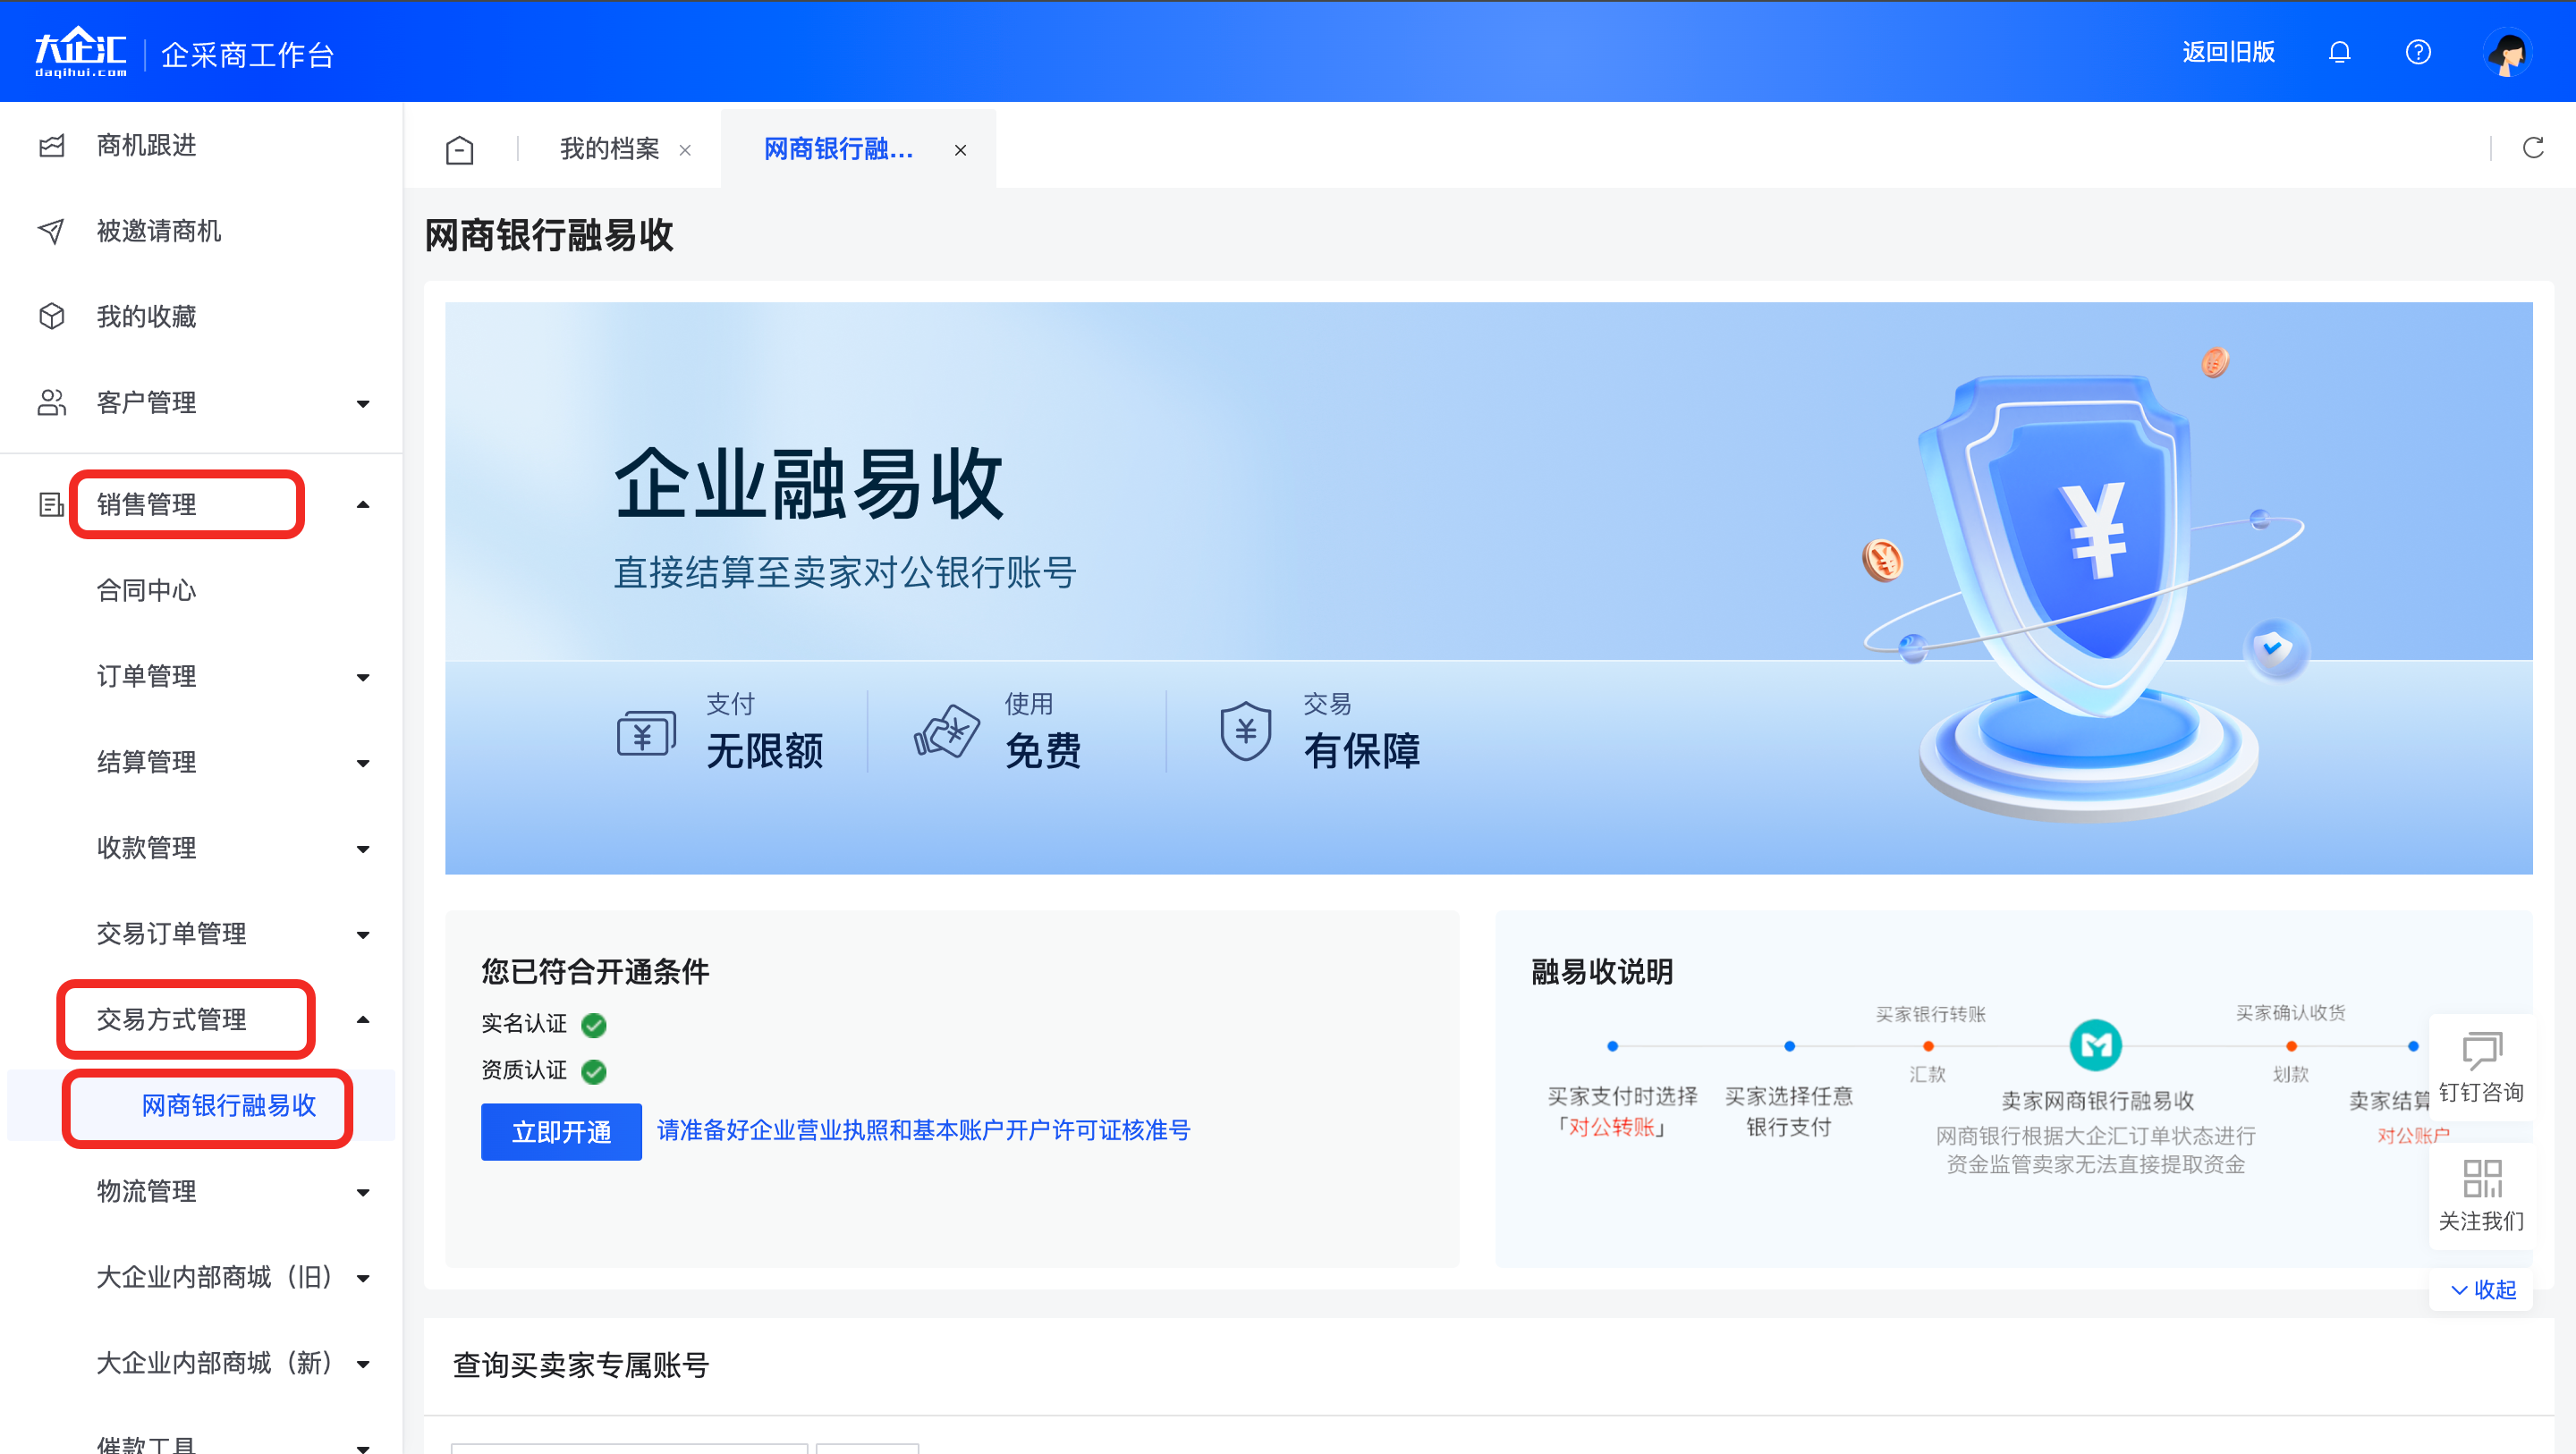Click the 支付无限额 payment icon

pos(646,734)
